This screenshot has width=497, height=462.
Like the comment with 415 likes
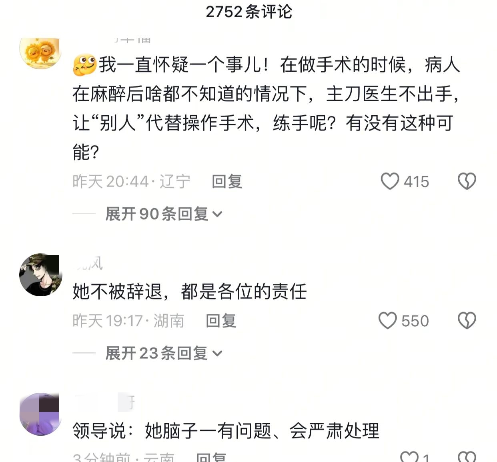[390, 181]
